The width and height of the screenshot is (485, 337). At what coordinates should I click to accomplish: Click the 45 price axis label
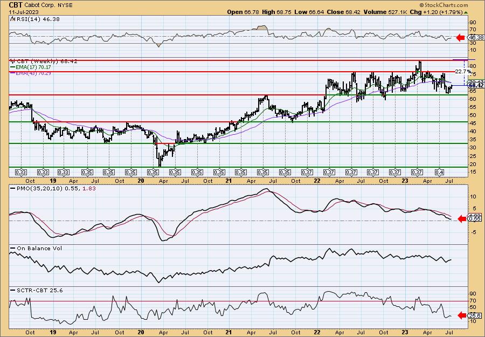click(473, 123)
